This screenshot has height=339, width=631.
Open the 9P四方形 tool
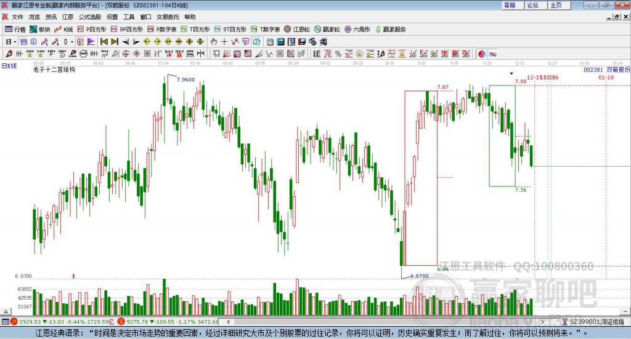click(x=127, y=30)
